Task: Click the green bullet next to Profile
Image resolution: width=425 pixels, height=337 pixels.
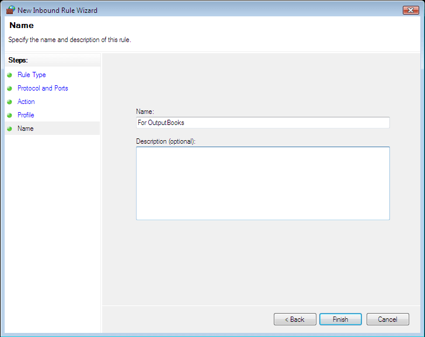Action: [x=9, y=115]
